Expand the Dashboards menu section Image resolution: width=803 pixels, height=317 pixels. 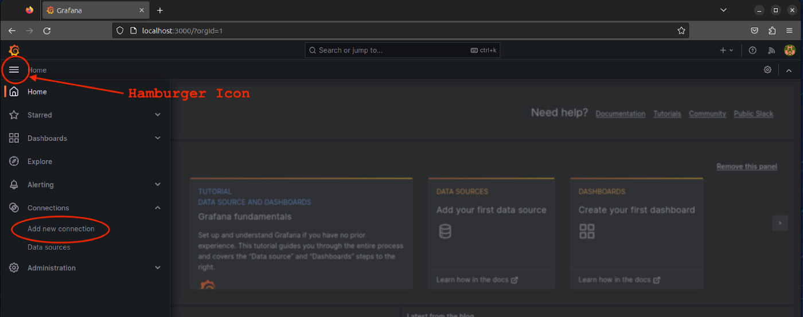158,138
